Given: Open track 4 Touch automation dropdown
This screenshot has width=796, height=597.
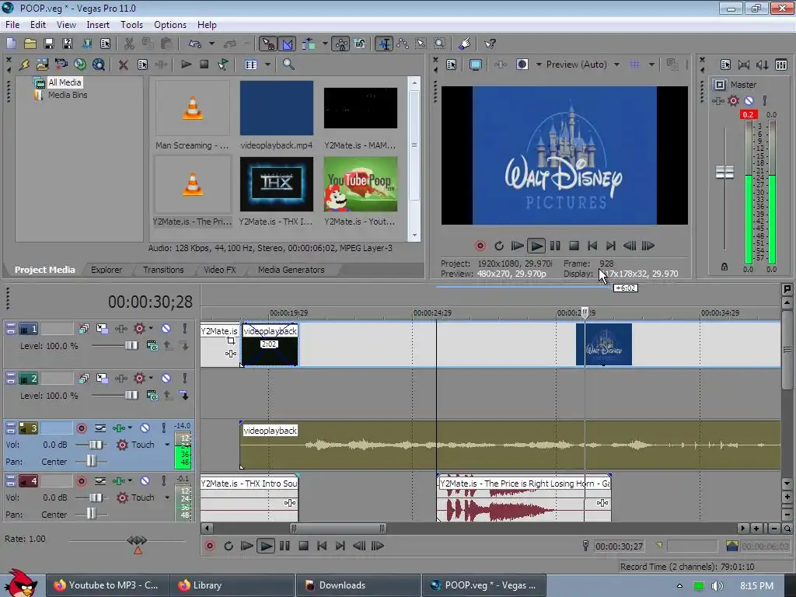Looking at the screenshot, I should tap(167, 497).
